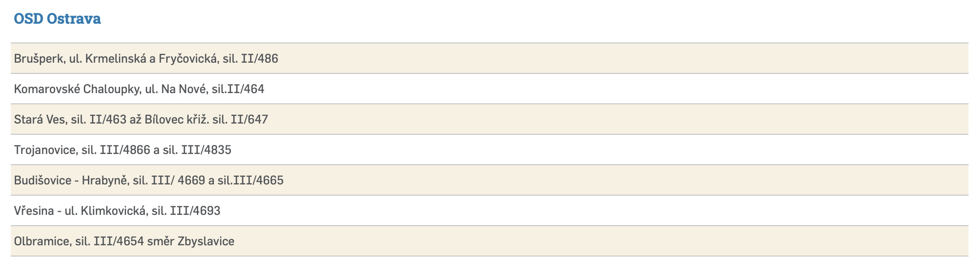Viewport: 973px width, 265px height.
Task: Select the Vřesina - ul. Klimkovická row
Action: coord(117,211)
